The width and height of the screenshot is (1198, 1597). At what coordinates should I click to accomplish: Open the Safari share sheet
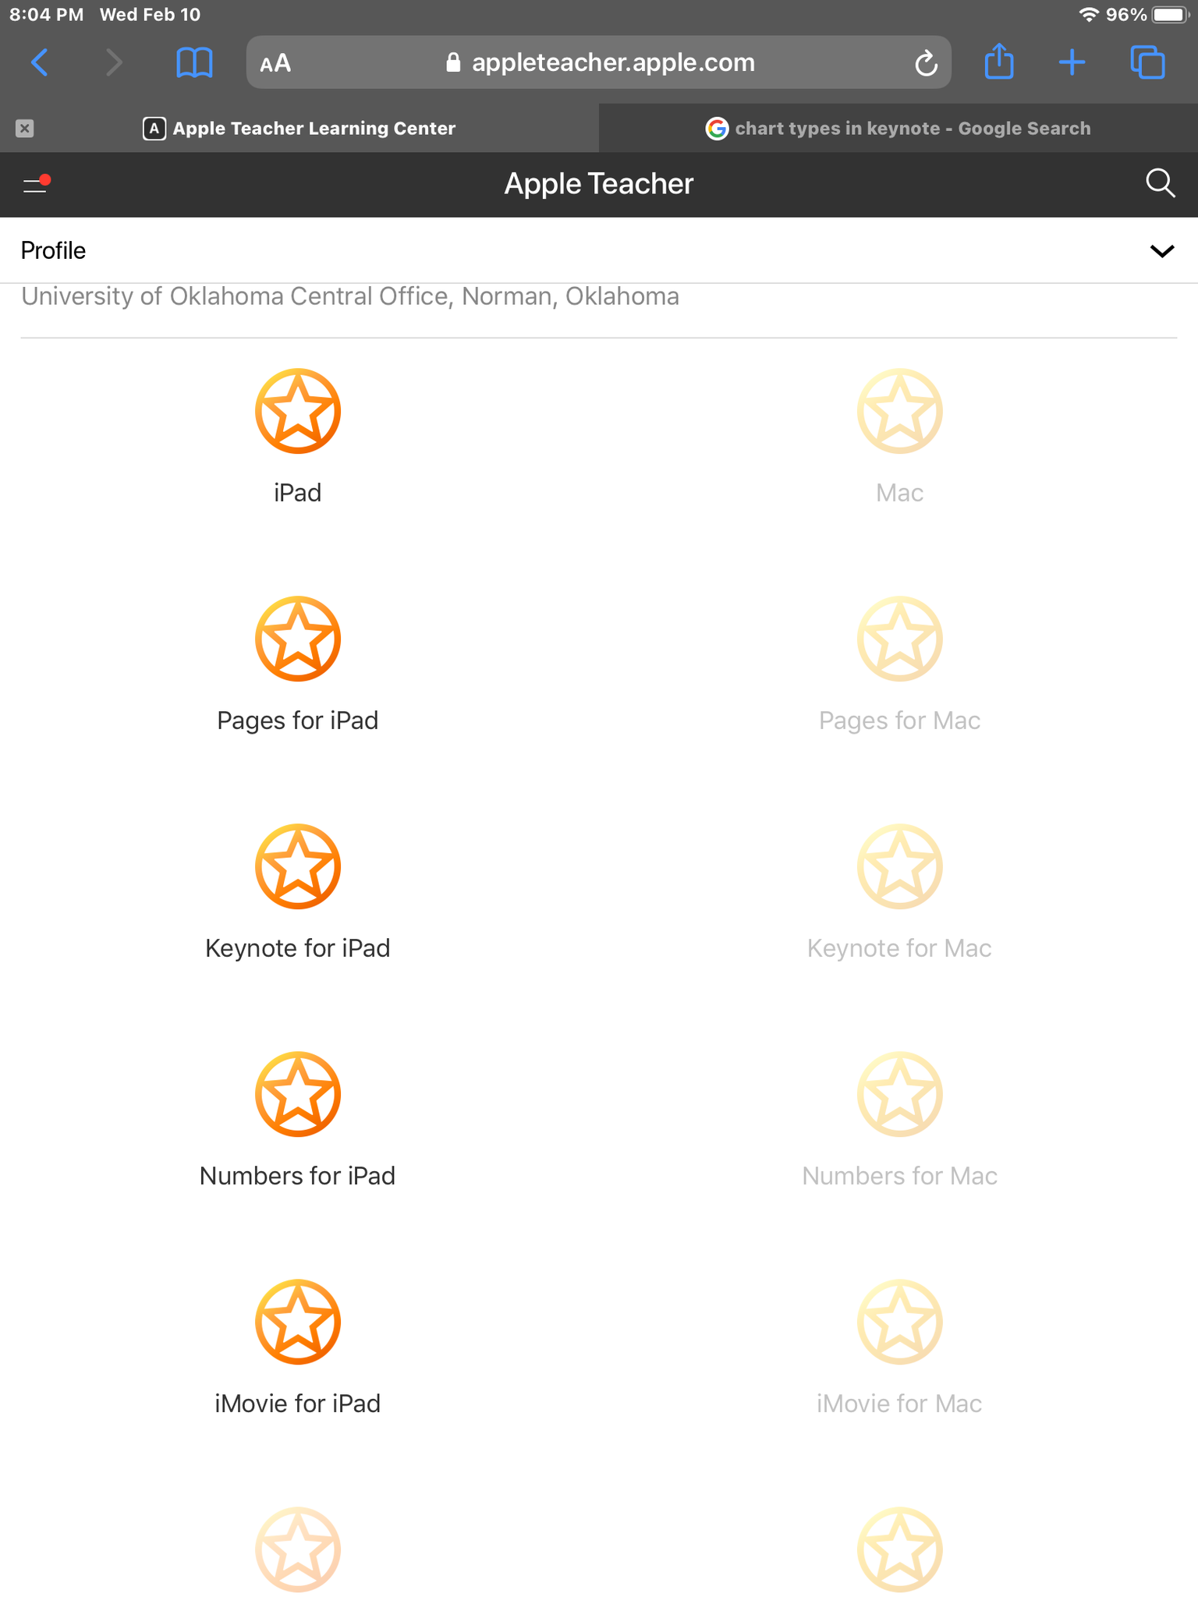click(x=998, y=62)
